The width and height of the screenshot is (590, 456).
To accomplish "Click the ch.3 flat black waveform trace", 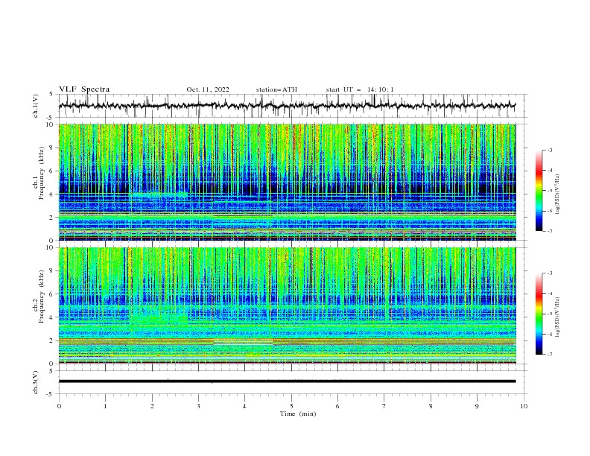I will coord(287,381).
